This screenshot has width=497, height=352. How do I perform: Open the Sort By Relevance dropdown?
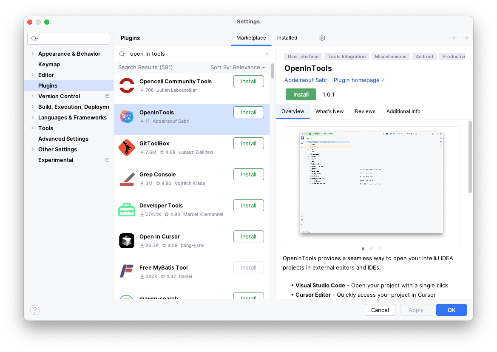coord(238,67)
